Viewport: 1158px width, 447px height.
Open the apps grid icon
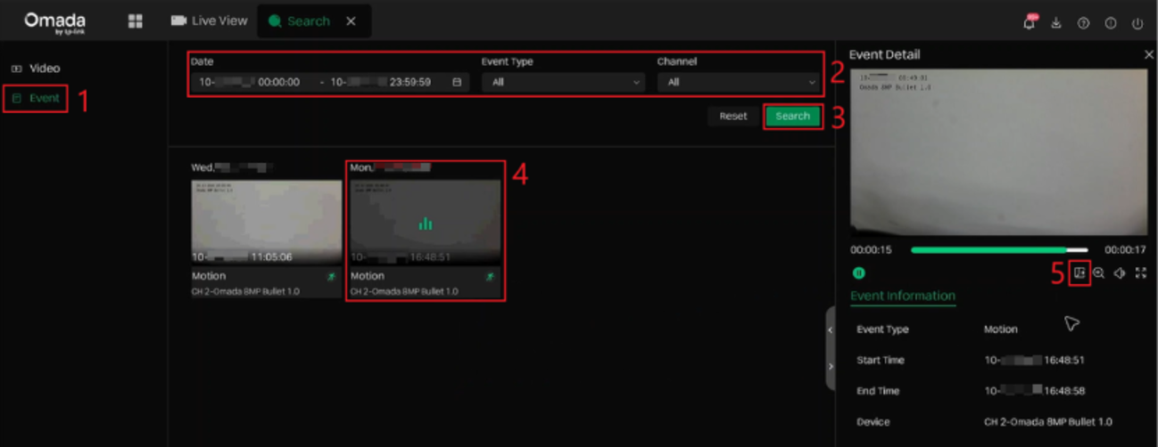pos(136,20)
